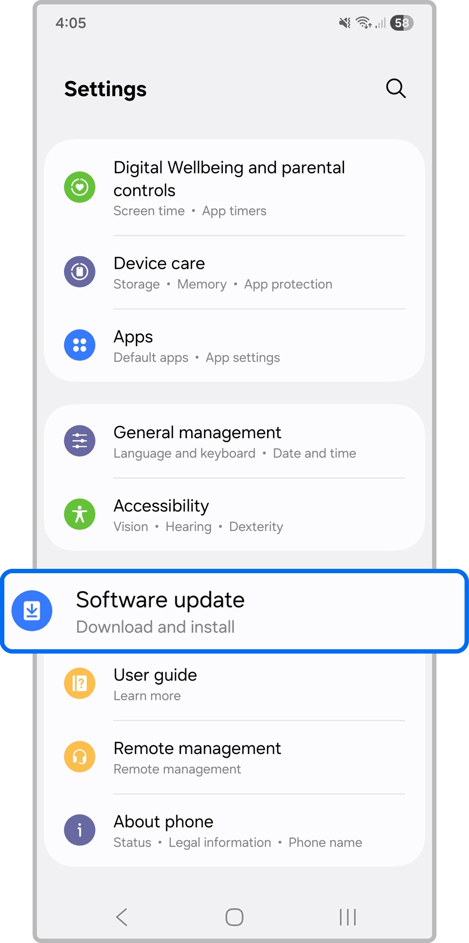Tap the search magnifier icon
This screenshot has height=943, width=469.
click(x=396, y=89)
